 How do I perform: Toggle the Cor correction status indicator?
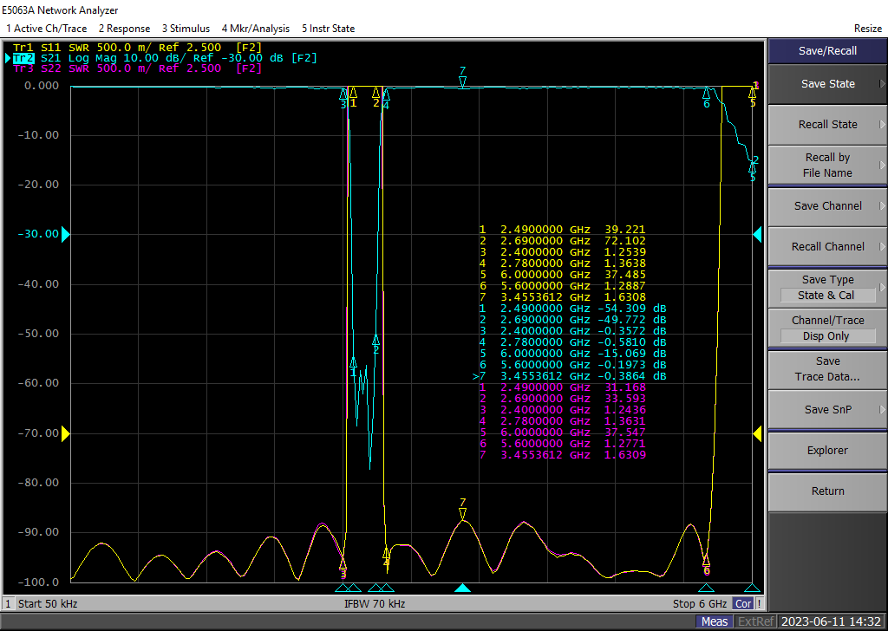(743, 604)
